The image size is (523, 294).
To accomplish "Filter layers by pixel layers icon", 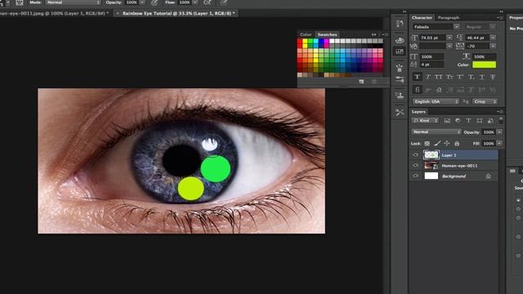I will click(x=447, y=121).
